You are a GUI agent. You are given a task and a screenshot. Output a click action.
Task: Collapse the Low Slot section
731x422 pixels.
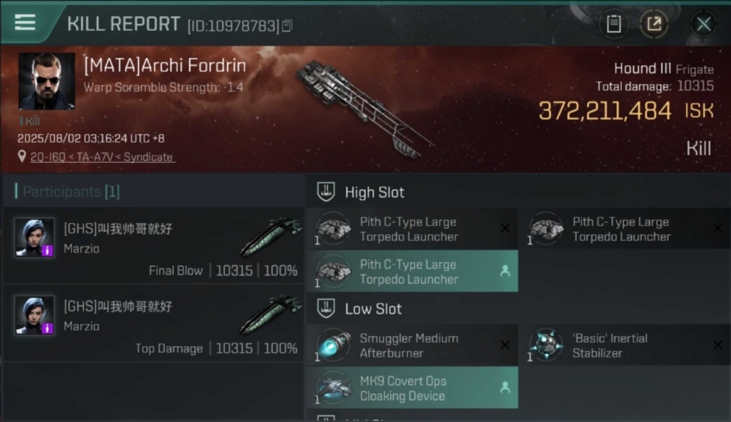pyautogui.click(x=359, y=309)
